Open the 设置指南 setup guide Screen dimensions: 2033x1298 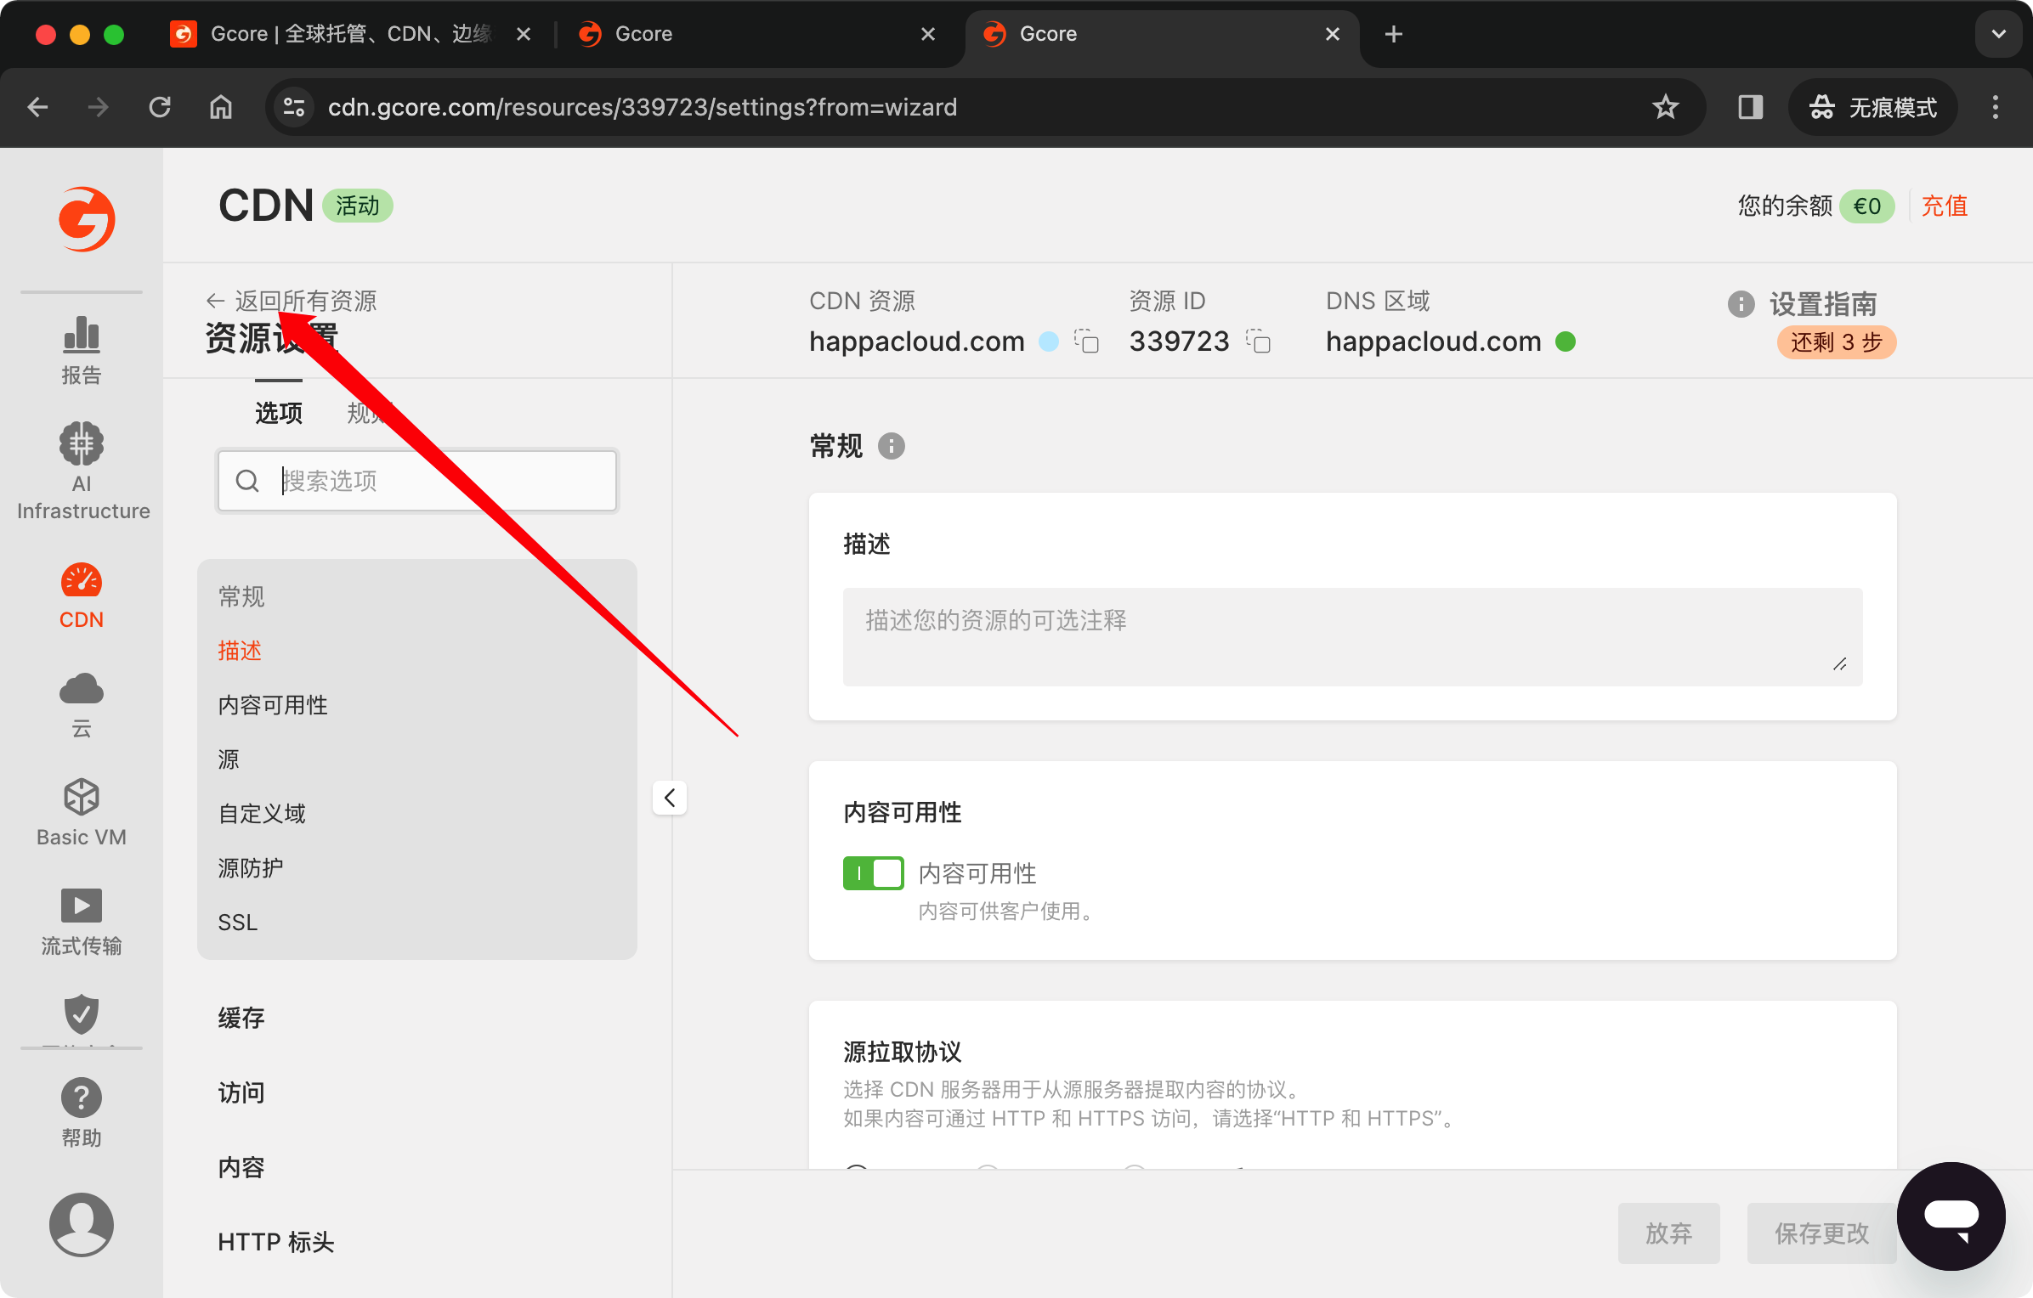[1823, 304]
